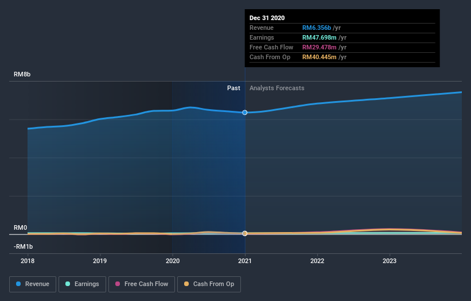
Task: Click the RM40.445m cash from op value
Action: point(320,57)
